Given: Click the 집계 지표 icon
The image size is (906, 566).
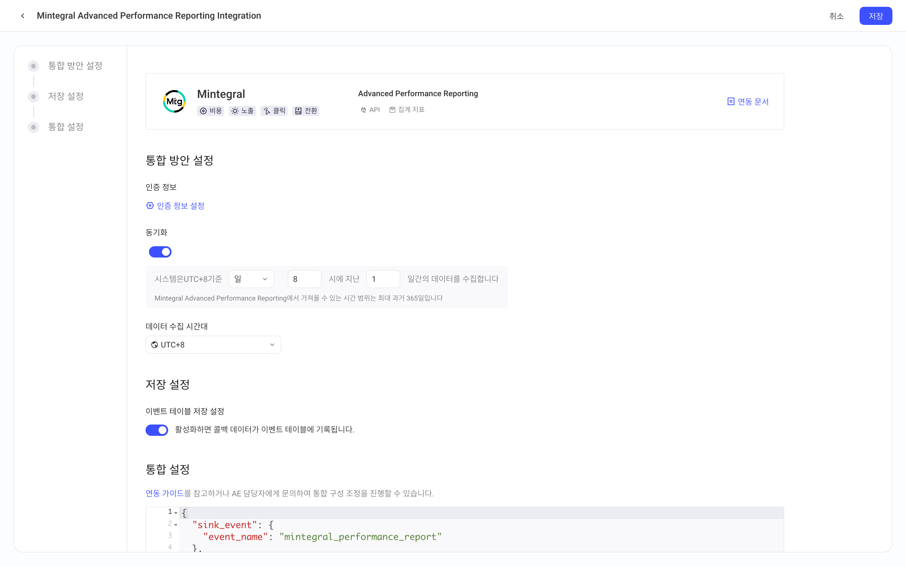Looking at the screenshot, I should click(392, 110).
